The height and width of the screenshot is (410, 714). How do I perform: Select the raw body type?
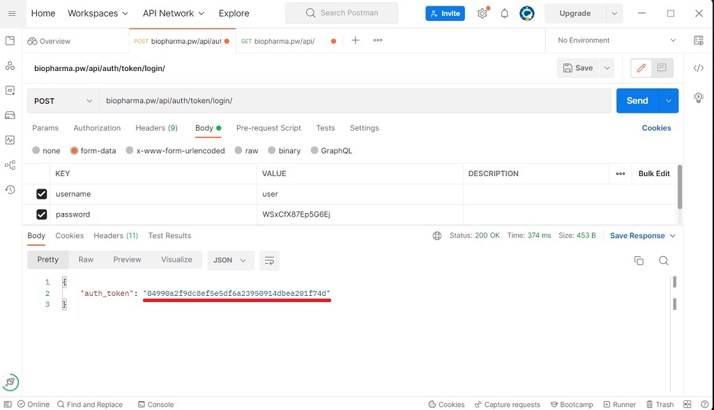pyautogui.click(x=238, y=150)
